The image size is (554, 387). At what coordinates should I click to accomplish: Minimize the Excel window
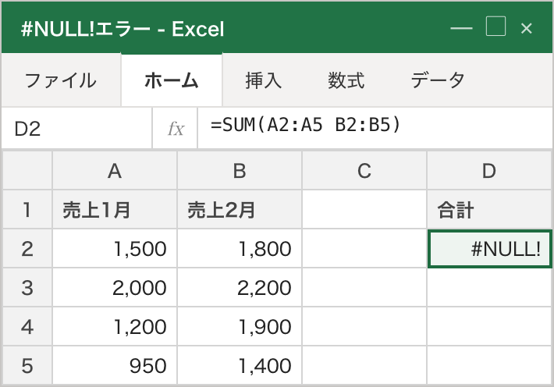pyautogui.click(x=461, y=27)
